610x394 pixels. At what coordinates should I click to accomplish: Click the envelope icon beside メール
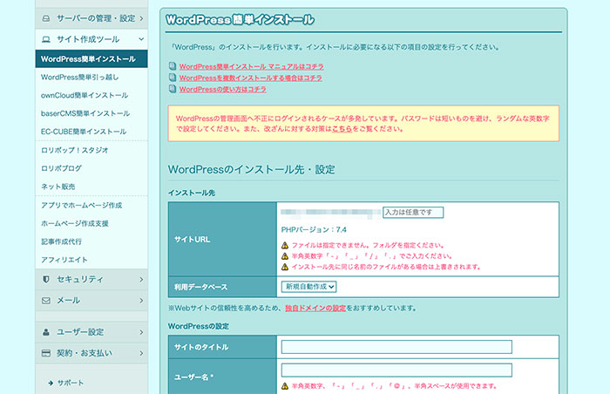tap(46, 301)
